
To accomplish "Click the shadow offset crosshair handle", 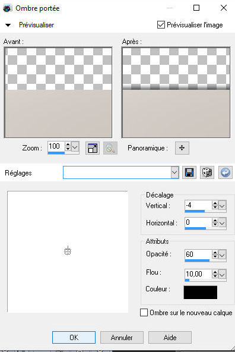I will 68,251.
